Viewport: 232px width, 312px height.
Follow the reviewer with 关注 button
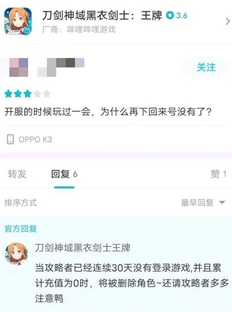206,67
